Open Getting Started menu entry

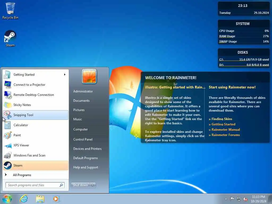click(36, 75)
